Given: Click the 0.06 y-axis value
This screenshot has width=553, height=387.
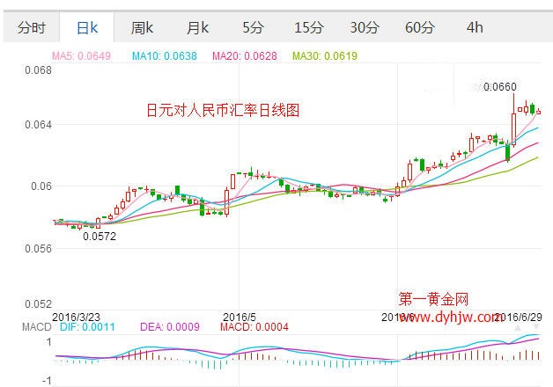Looking at the screenshot, I should (41, 186).
